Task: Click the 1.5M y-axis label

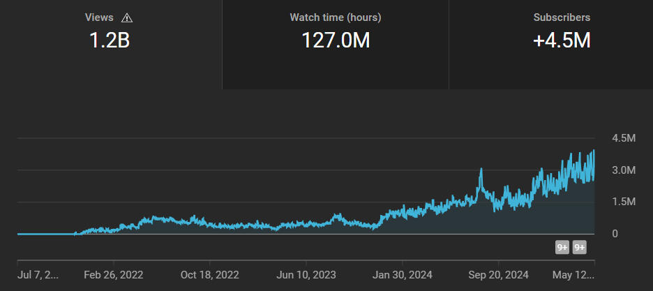Action: coord(624,202)
